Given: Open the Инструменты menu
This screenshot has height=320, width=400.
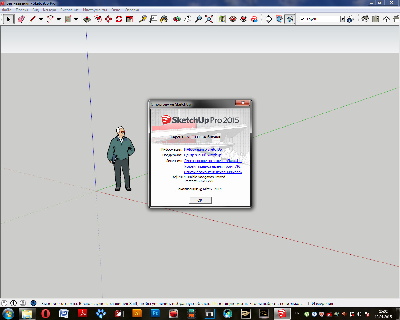Looking at the screenshot, I should coord(95,10).
